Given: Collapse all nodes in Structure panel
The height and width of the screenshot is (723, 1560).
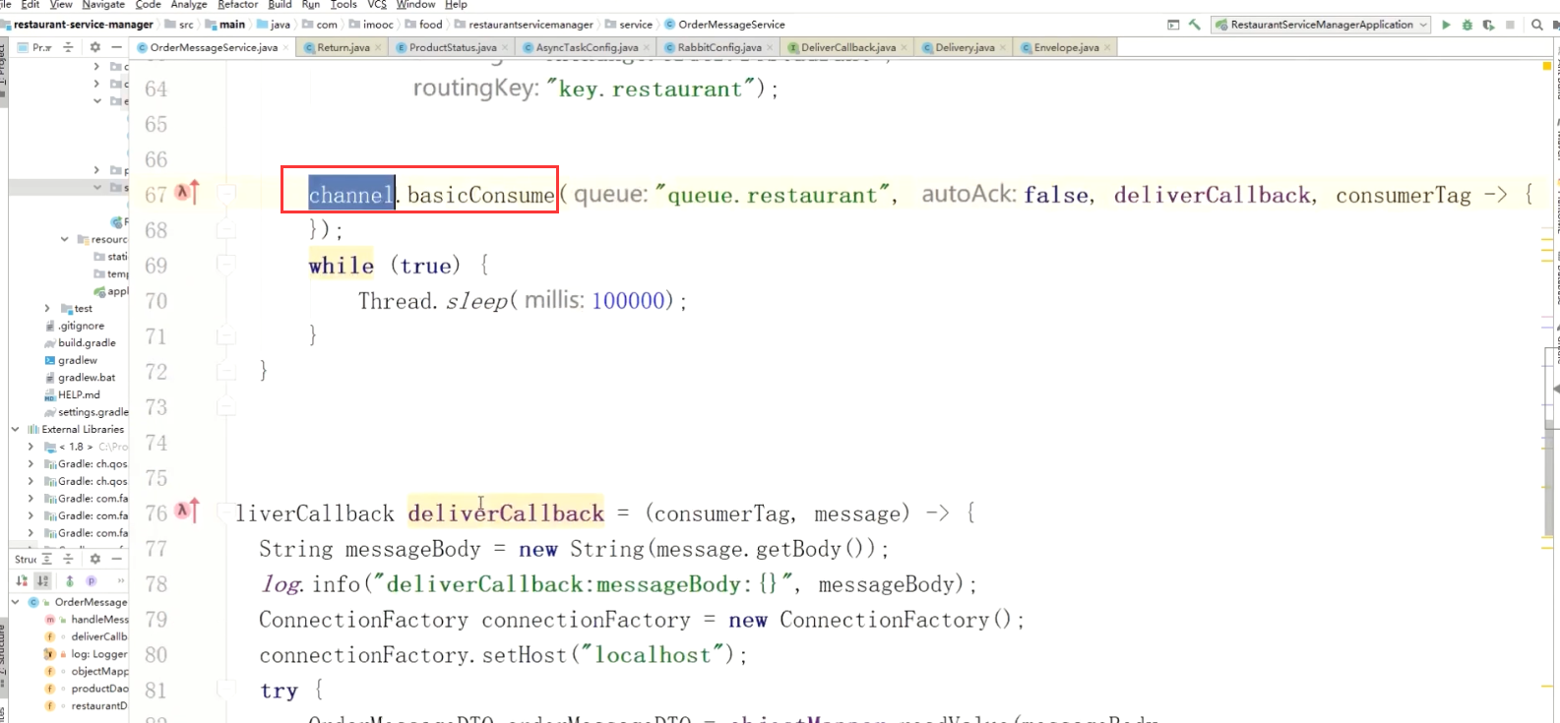Looking at the screenshot, I should (x=68, y=559).
